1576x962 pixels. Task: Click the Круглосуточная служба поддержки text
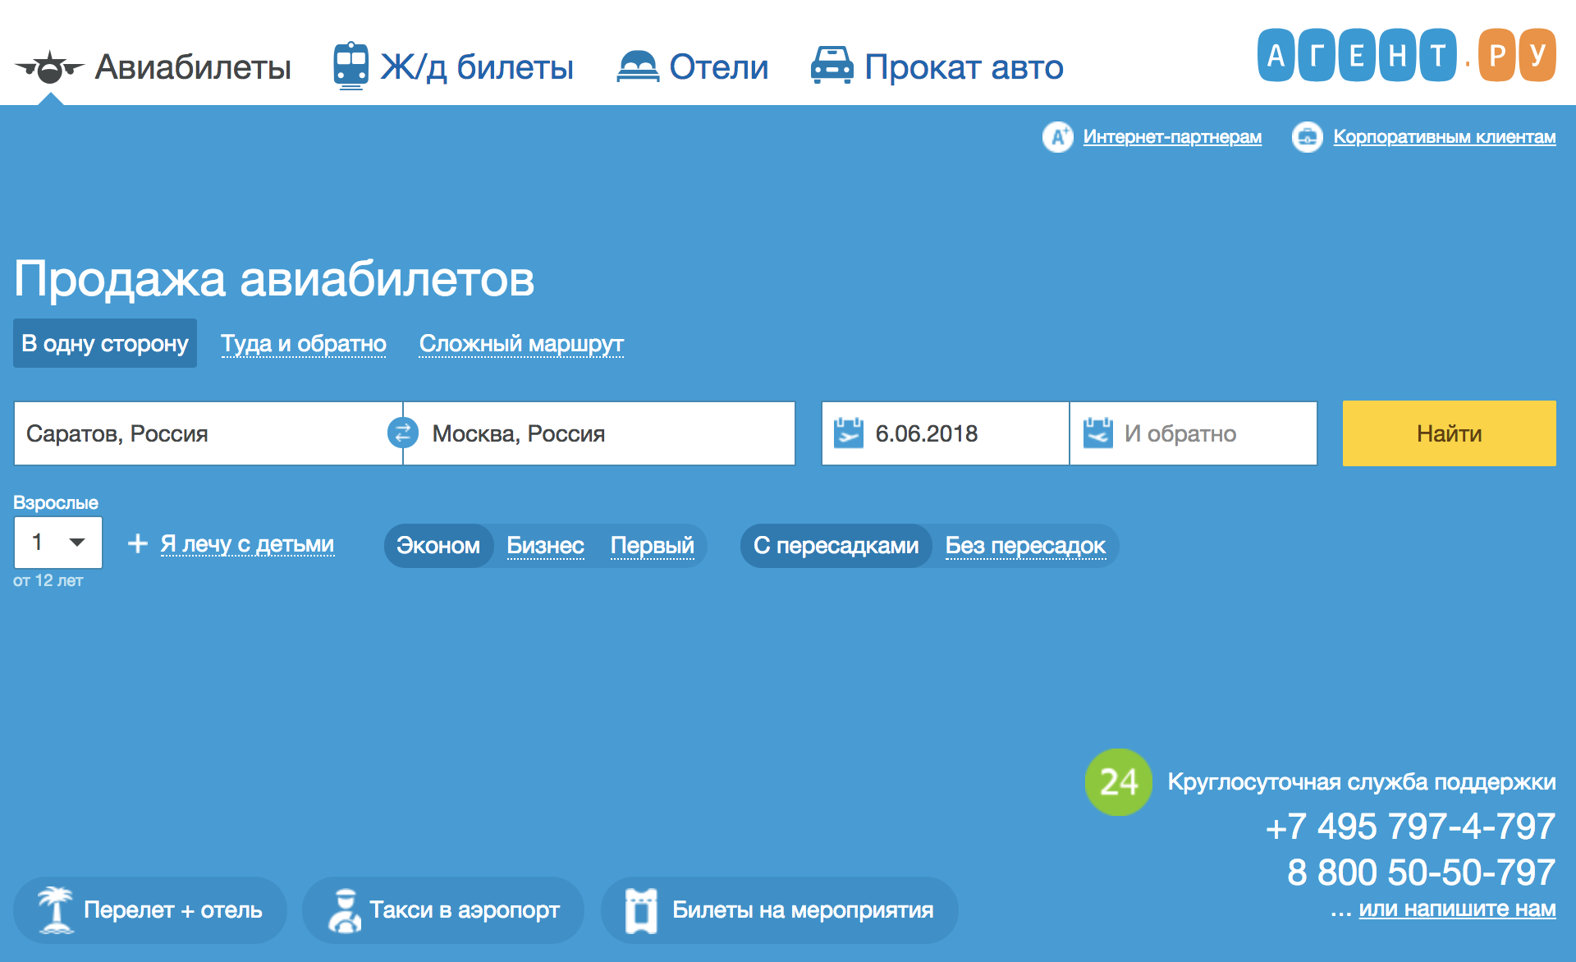(x=1362, y=781)
